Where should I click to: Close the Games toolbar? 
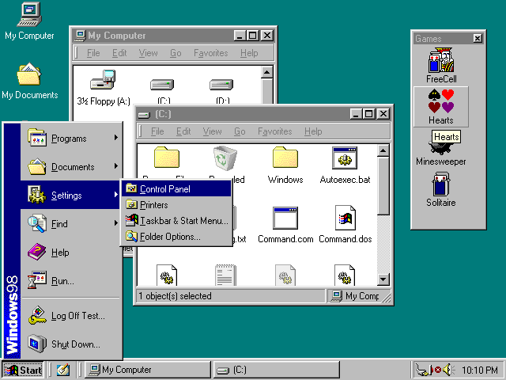coord(478,39)
